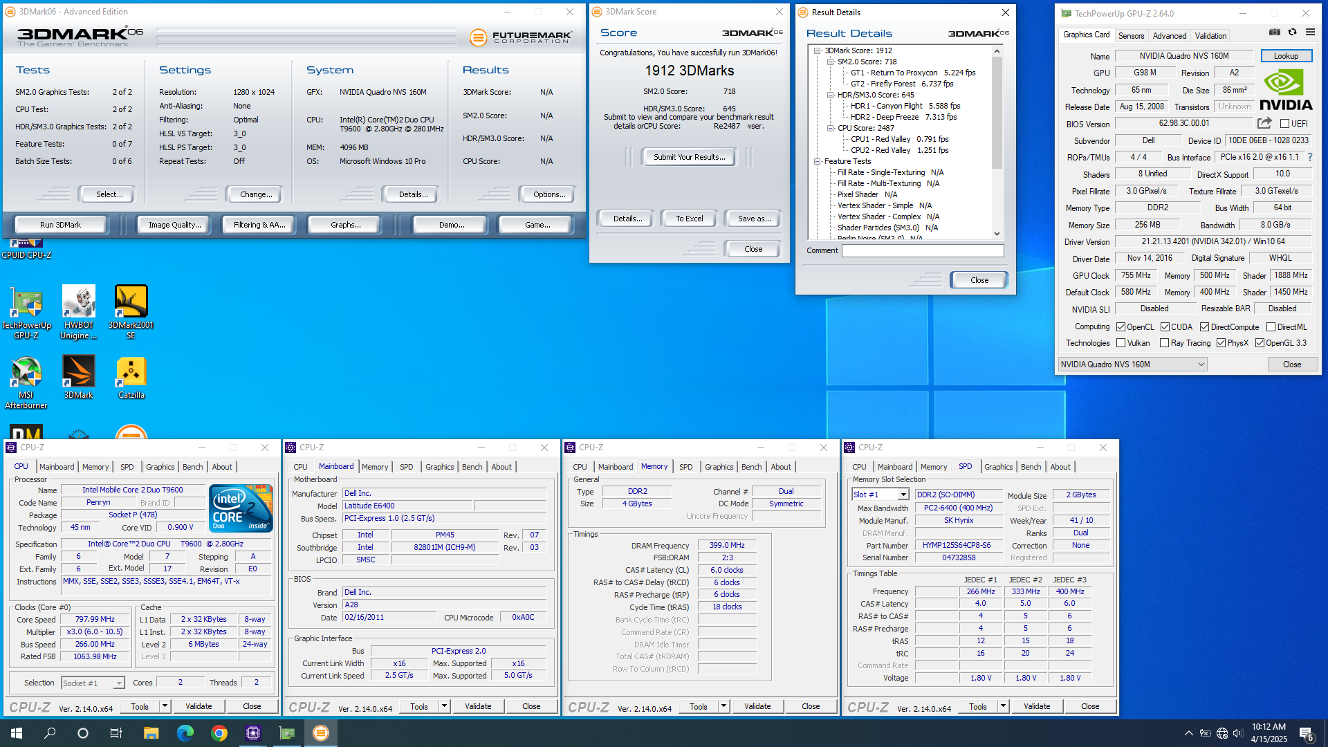The width and height of the screenshot is (1328, 747).
Task: Click the Intel Core 2 Duo logo
Action: 241,508
